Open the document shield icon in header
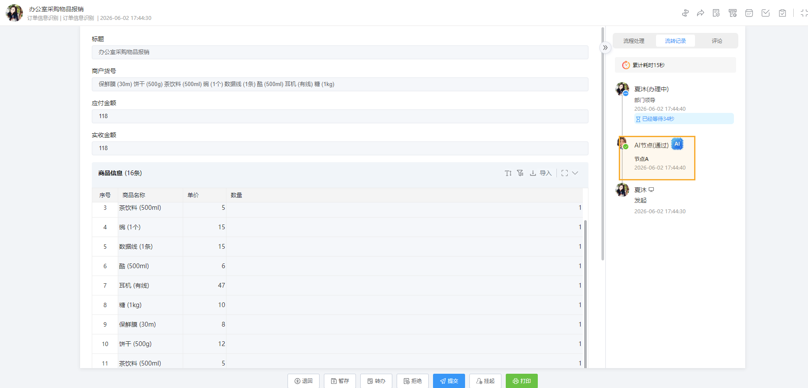Viewport: 808px width, 388px height. pos(716,13)
